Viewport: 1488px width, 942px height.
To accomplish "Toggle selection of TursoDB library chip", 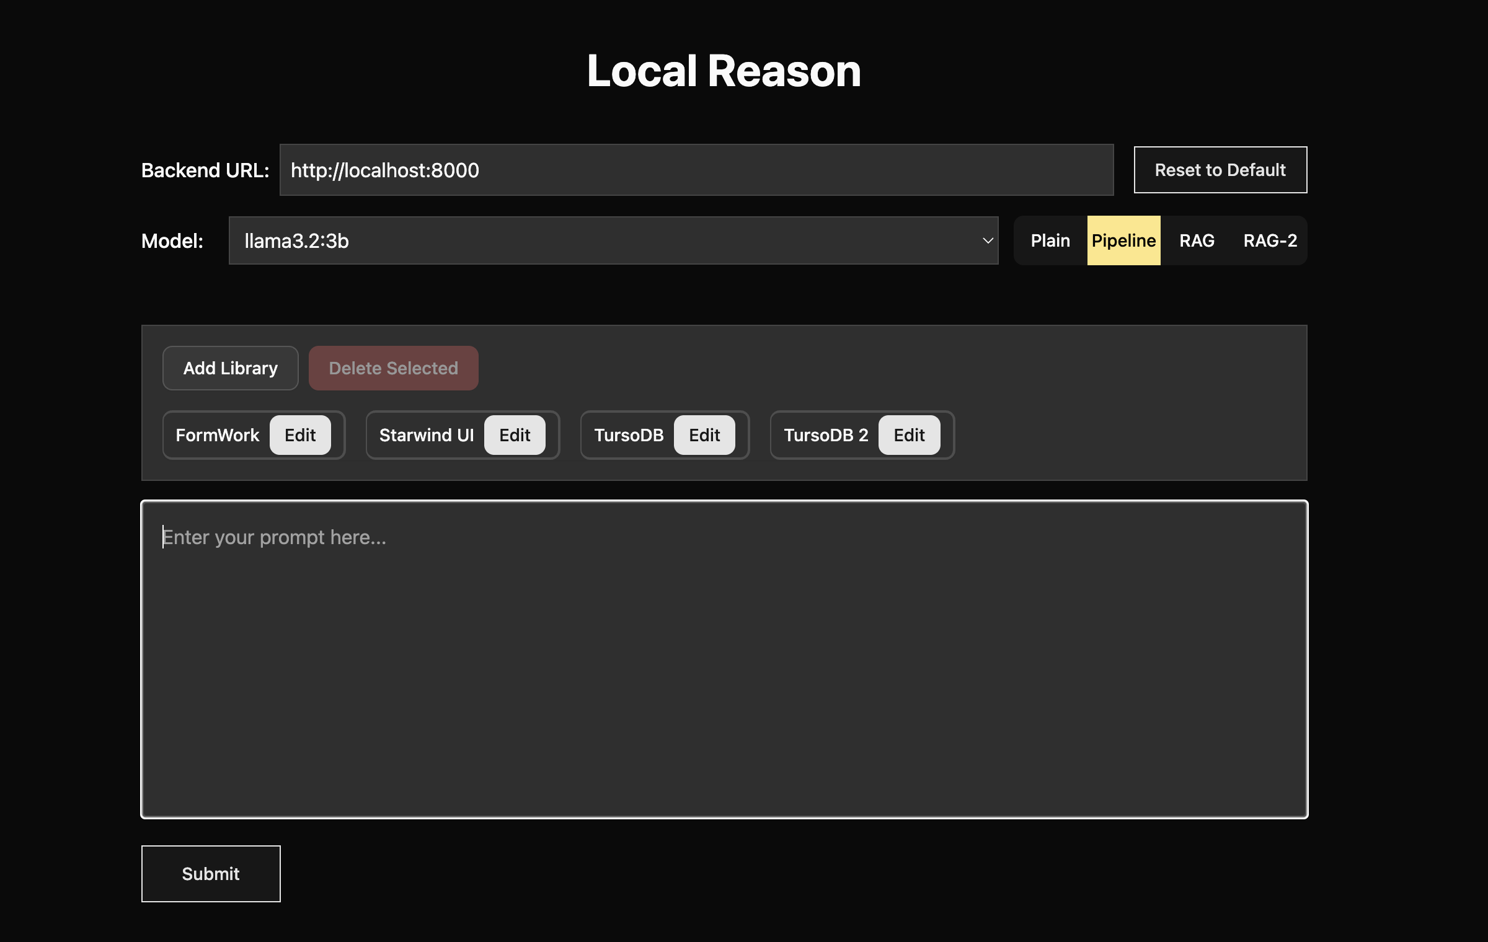I will pos(629,435).
